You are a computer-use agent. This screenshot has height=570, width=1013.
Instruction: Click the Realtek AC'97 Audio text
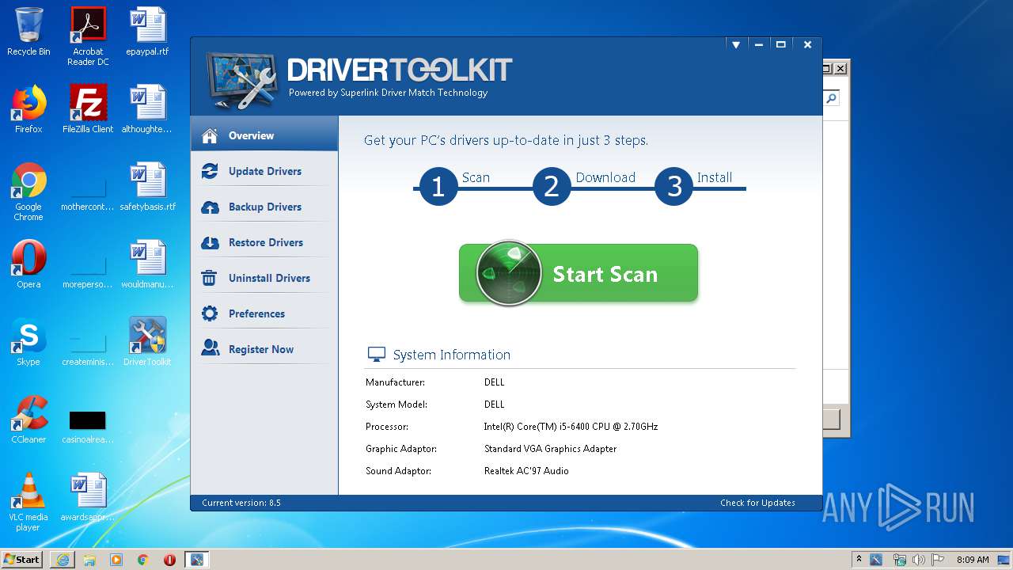[x=526, y=471]
